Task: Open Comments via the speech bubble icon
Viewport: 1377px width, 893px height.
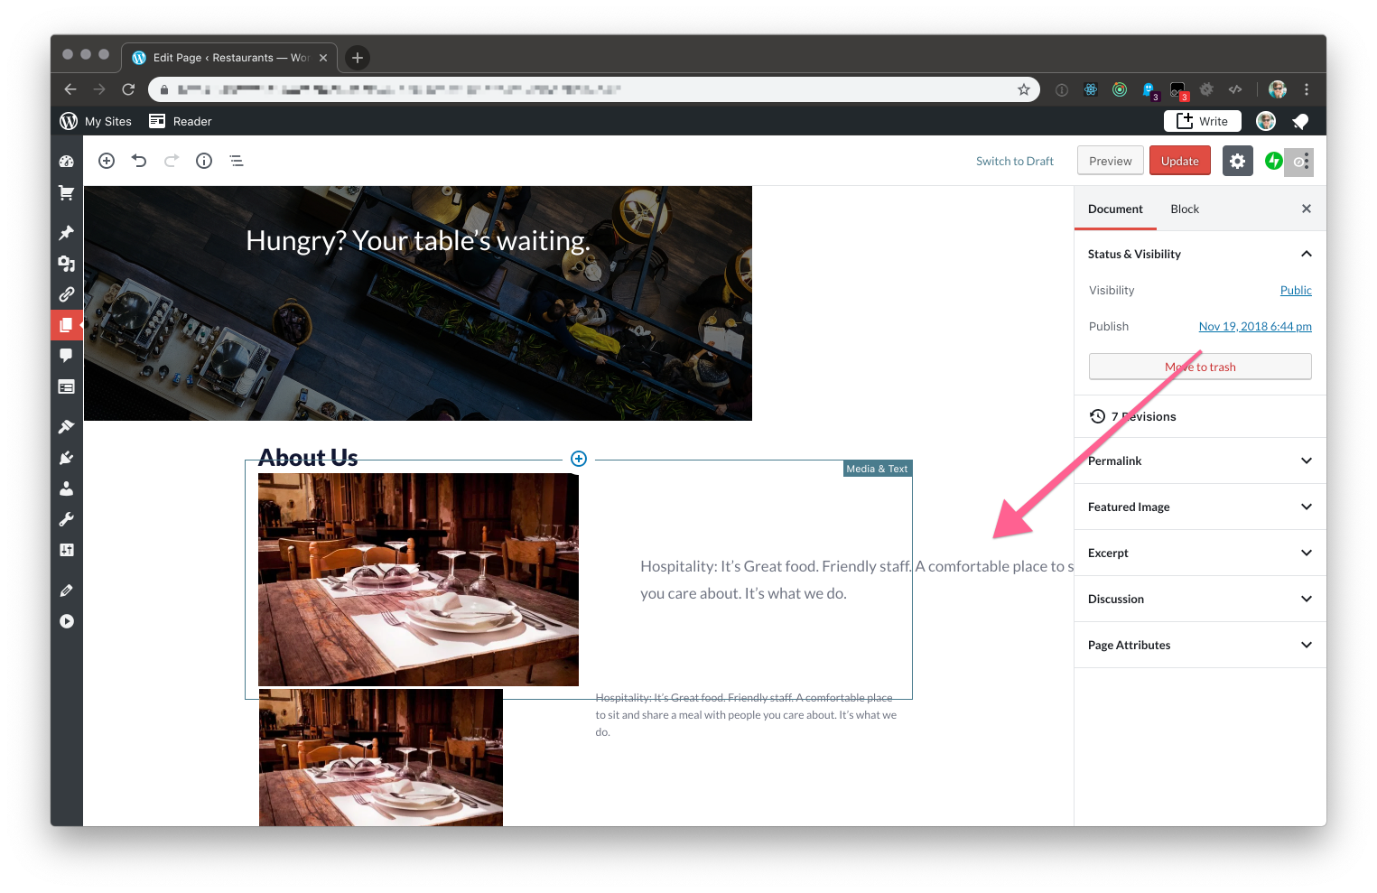Action: point(66,355)
